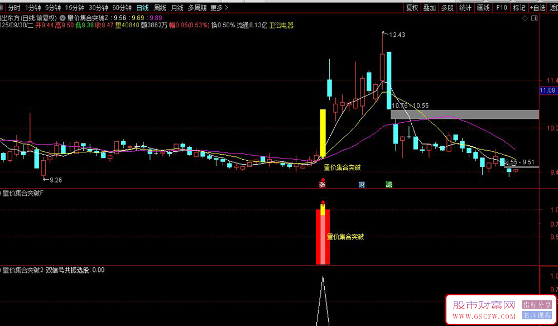This screenshot has height=326, width=558.
Task: Open indicator dropdown beside 量价集合突破Z
Action: [x=62, y=18]
